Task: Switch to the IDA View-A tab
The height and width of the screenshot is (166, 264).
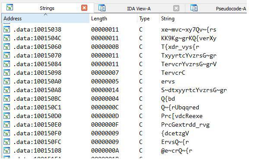Action: (x=139, y=9)
